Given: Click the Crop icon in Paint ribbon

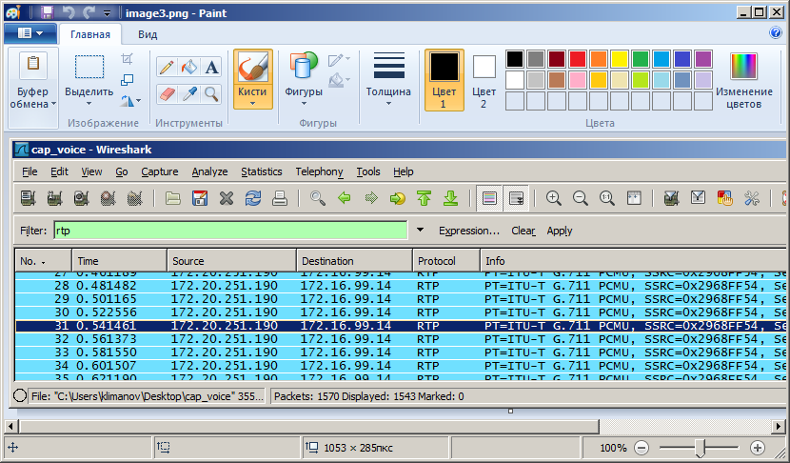Looking at the screenshot, I should tap(127, 59).
